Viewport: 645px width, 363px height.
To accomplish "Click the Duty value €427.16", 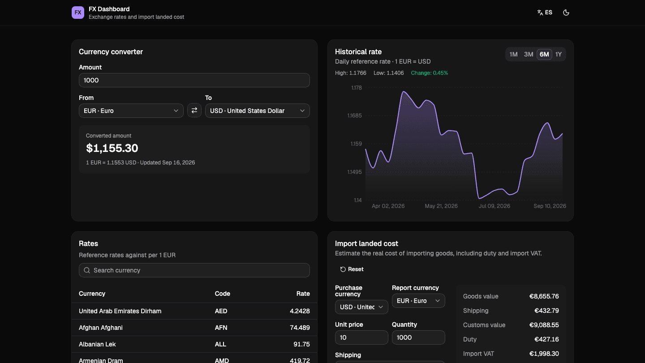I will (546, 339).
